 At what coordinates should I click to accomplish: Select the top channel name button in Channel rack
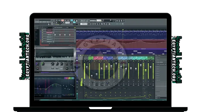pyautogui.click(x=49, y=30)
